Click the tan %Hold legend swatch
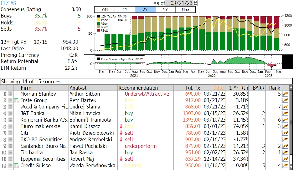Viewport: 293px width, 171px height. point(98,27)
